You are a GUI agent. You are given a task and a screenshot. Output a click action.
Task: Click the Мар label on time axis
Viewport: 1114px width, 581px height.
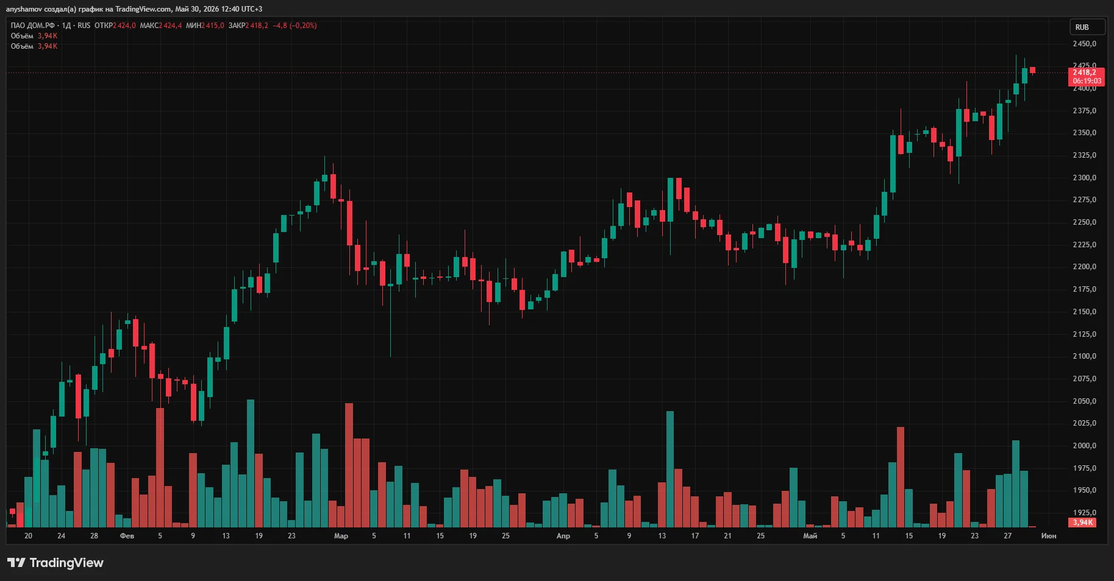coord(341,536)
